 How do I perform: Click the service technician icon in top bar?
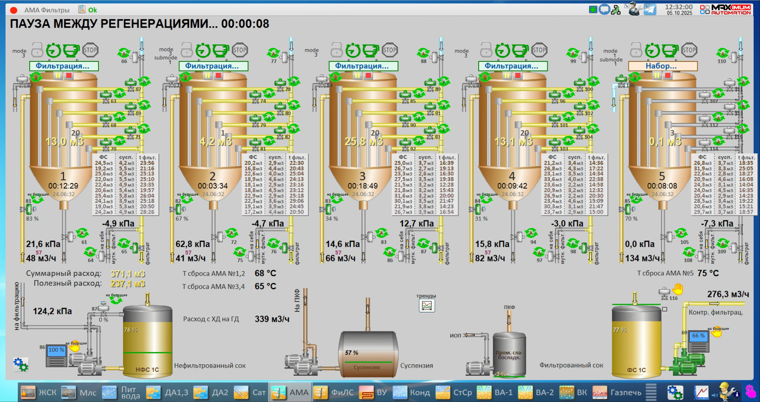[x=634, y=9]
